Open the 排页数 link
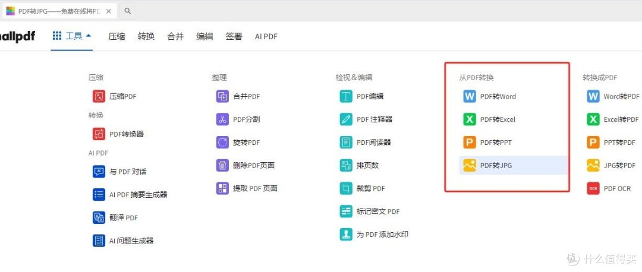This screenshot has width=642, height=272. (368, 165)
